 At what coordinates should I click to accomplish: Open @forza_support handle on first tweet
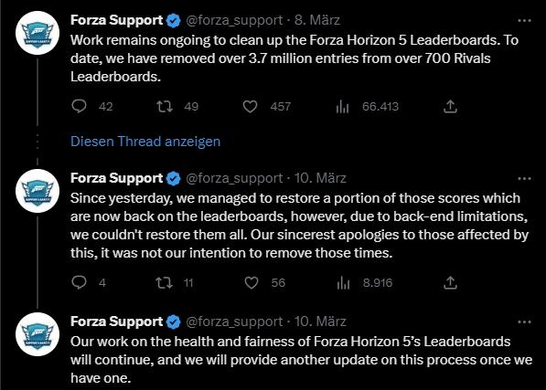[x=234, y=20]
